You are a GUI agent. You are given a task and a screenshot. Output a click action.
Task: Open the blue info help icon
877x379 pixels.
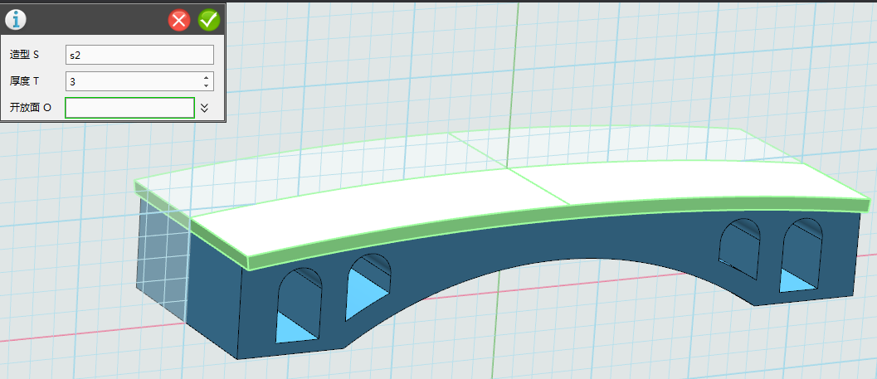click(16, 20)
